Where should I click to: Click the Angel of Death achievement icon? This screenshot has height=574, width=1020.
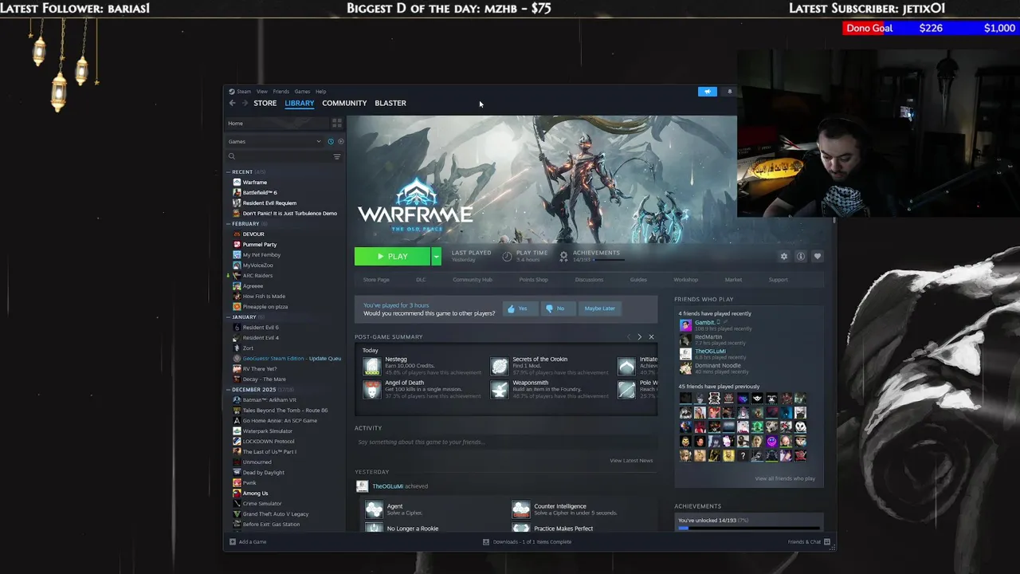[372, 389]
